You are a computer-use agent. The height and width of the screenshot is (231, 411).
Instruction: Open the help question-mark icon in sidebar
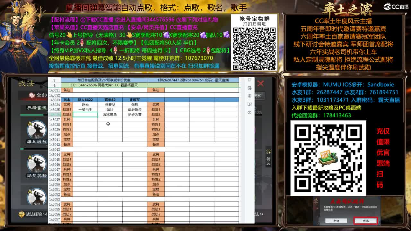tap(249, 112)
